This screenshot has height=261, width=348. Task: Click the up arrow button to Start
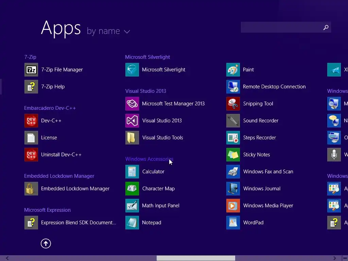tap(46, 243)
